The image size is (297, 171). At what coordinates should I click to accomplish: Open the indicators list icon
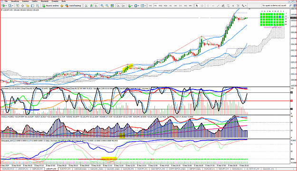129,6
